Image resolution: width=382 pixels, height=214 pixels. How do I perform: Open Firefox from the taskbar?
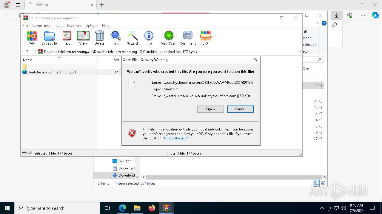152,208
